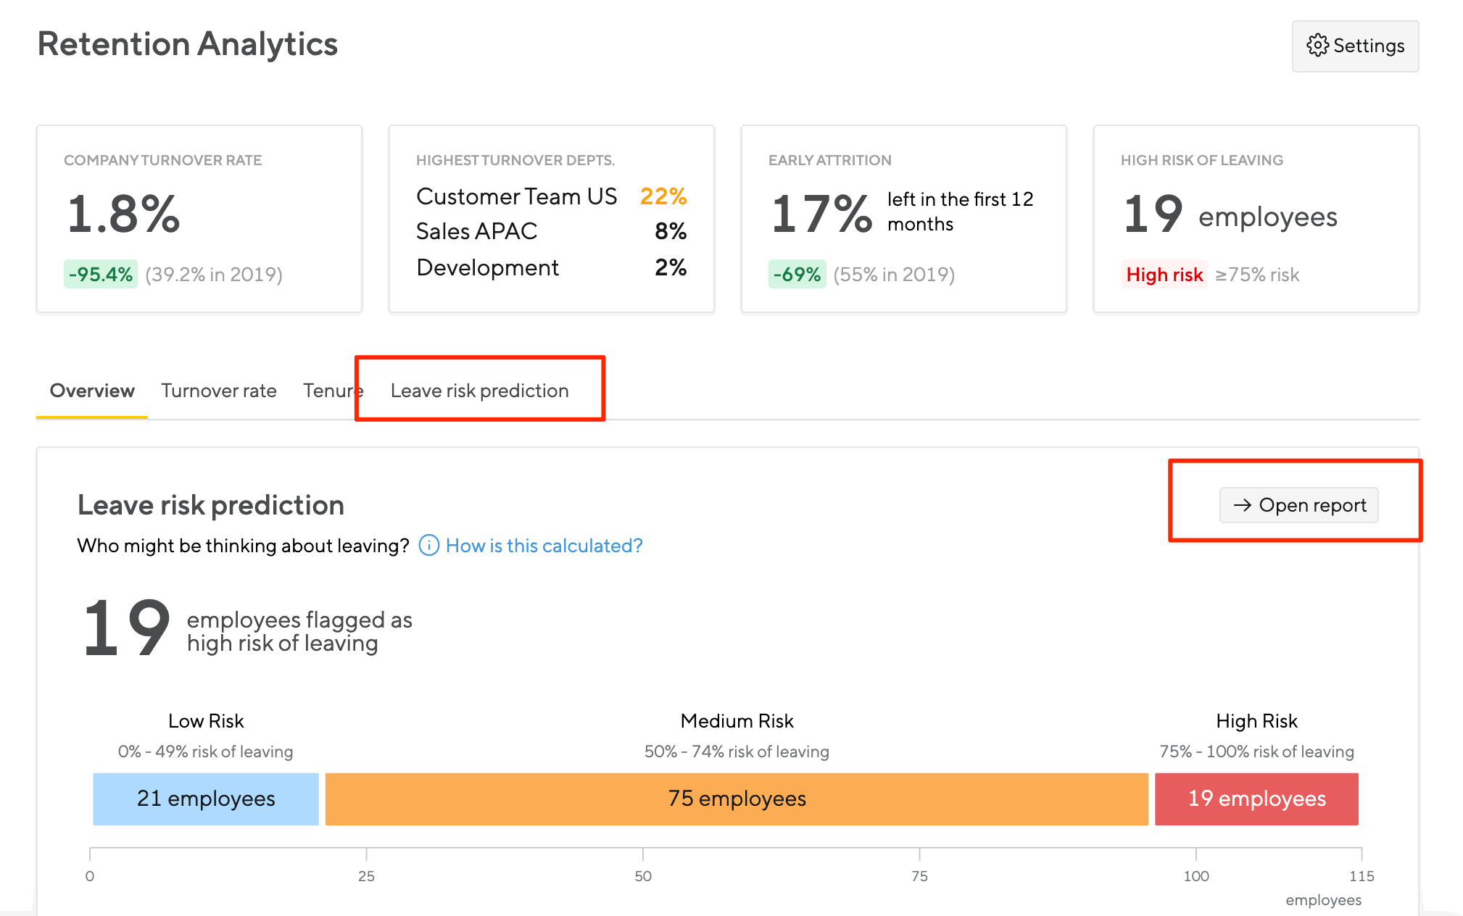Click the info icon beside How is this calculated
This screenshot has width=1463, height=916.
(429, 546)
